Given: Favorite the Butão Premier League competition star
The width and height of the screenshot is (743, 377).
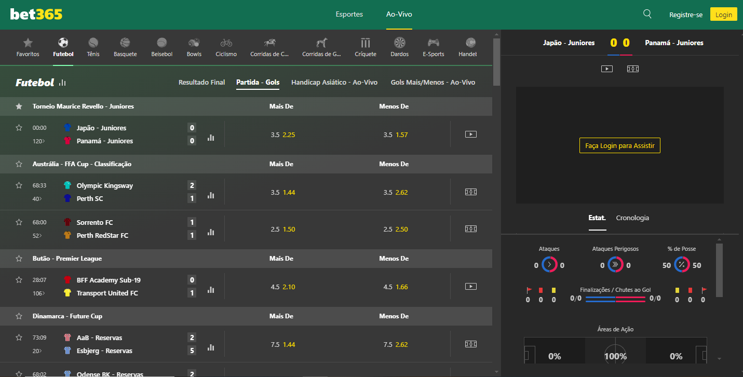Looking at the screenshot, I should 19,259.
